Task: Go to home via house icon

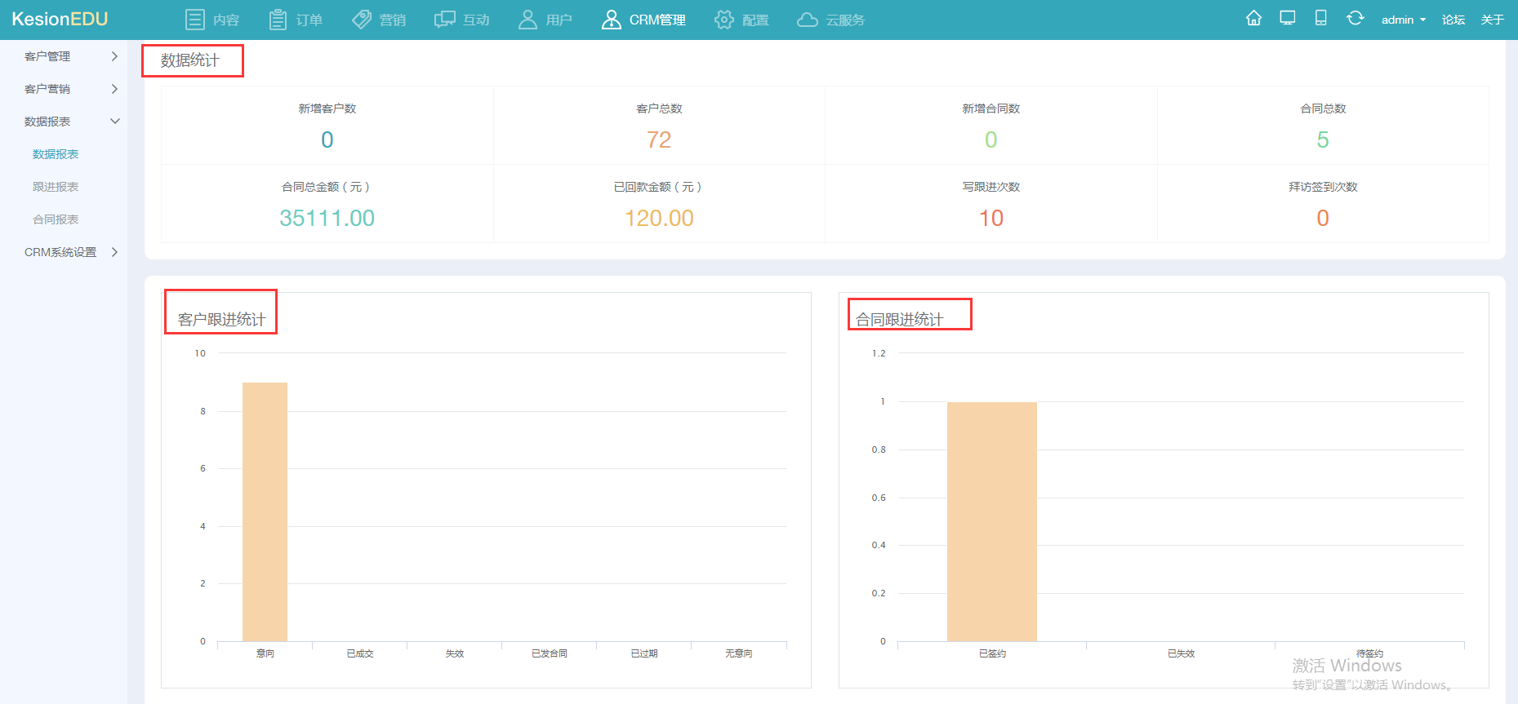Action: coord(1253,18)
